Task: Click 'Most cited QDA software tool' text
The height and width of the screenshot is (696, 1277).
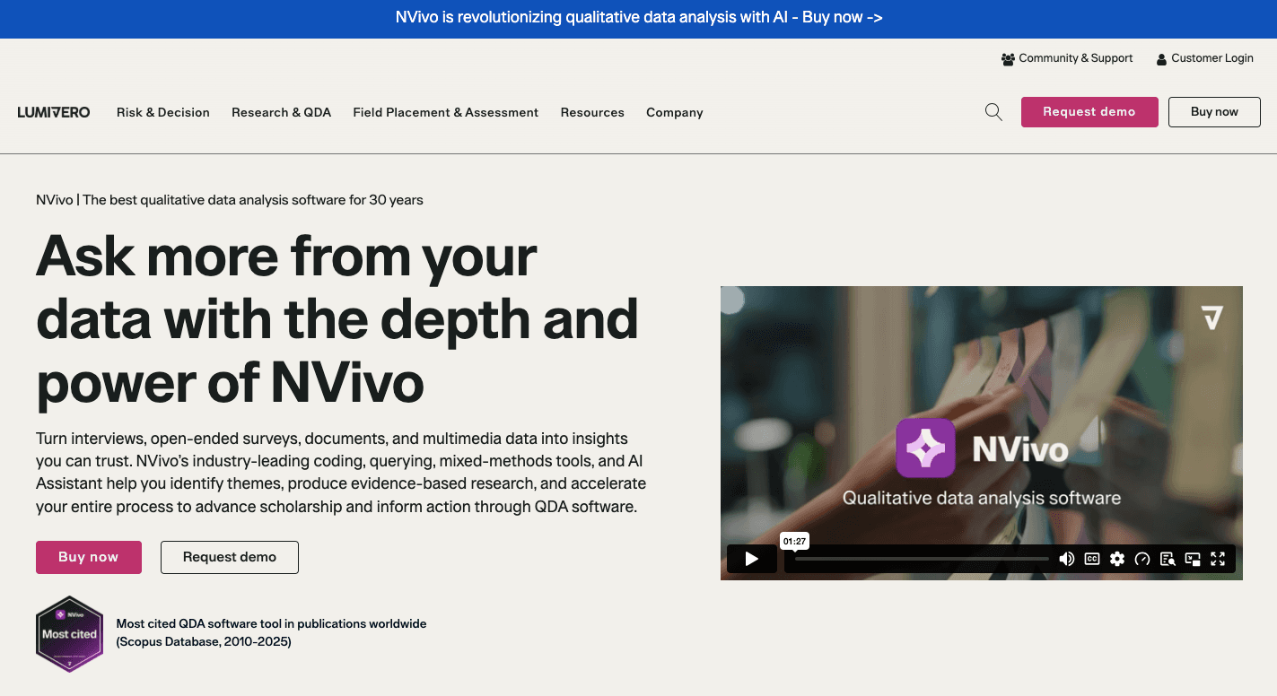Action: (x=272, y=623)
